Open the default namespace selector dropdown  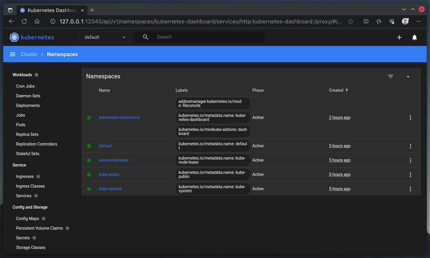click(x=105, y=37)
